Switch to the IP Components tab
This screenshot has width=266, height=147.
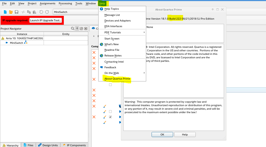click(x=74, y=145)
